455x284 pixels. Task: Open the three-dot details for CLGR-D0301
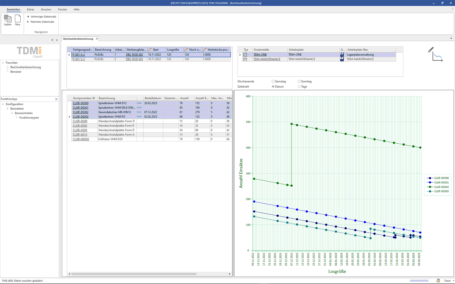click(139, 108)
